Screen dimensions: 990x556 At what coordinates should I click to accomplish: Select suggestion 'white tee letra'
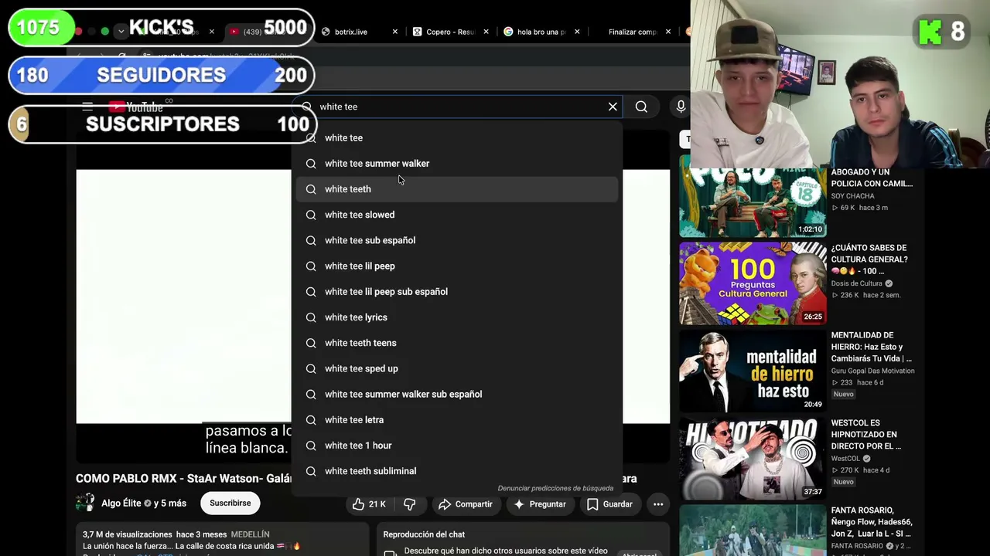point(457,420)
